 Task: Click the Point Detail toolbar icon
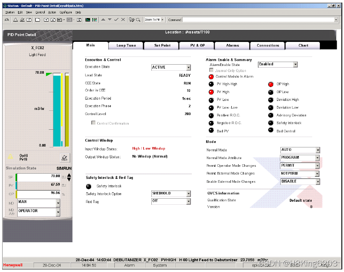point(132,20)
